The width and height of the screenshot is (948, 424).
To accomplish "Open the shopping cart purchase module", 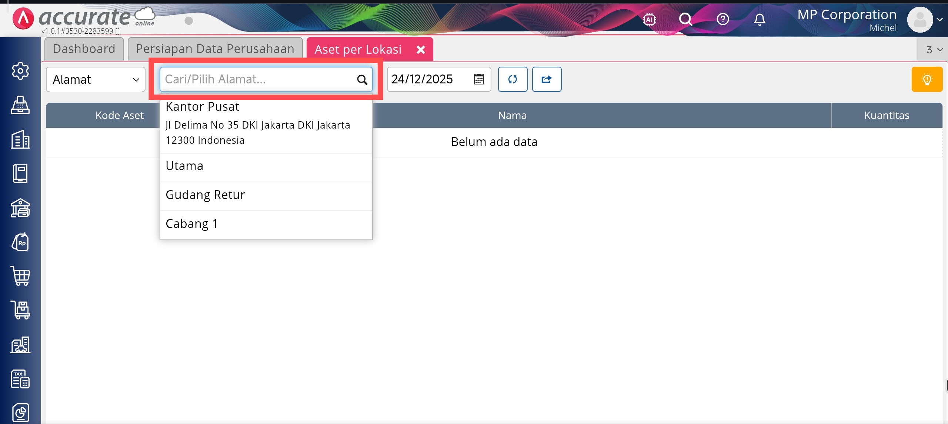I will [x=20, y=276].
